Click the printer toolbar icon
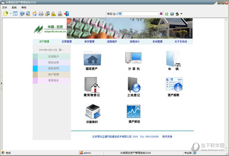 41,14
